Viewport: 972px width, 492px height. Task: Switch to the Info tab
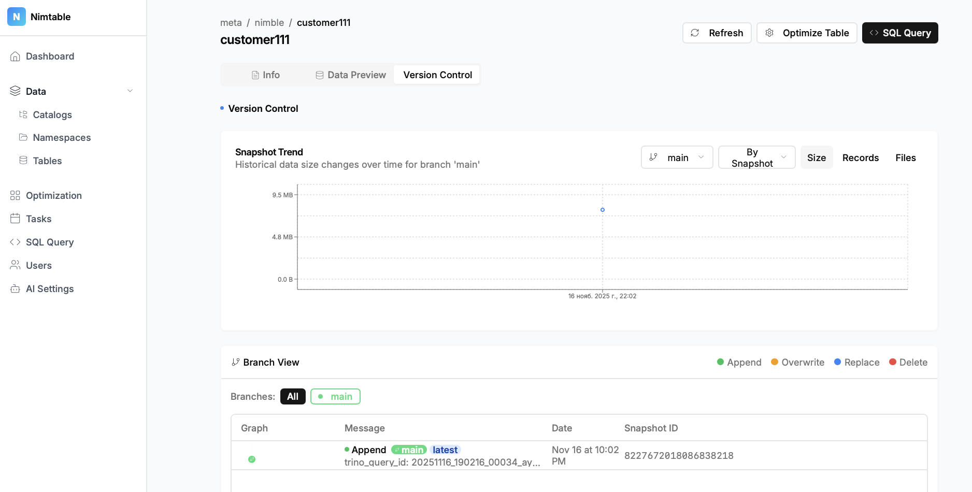coord(266,75)
